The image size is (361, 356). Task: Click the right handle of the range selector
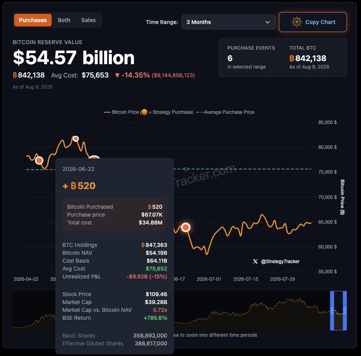point(345,311)
